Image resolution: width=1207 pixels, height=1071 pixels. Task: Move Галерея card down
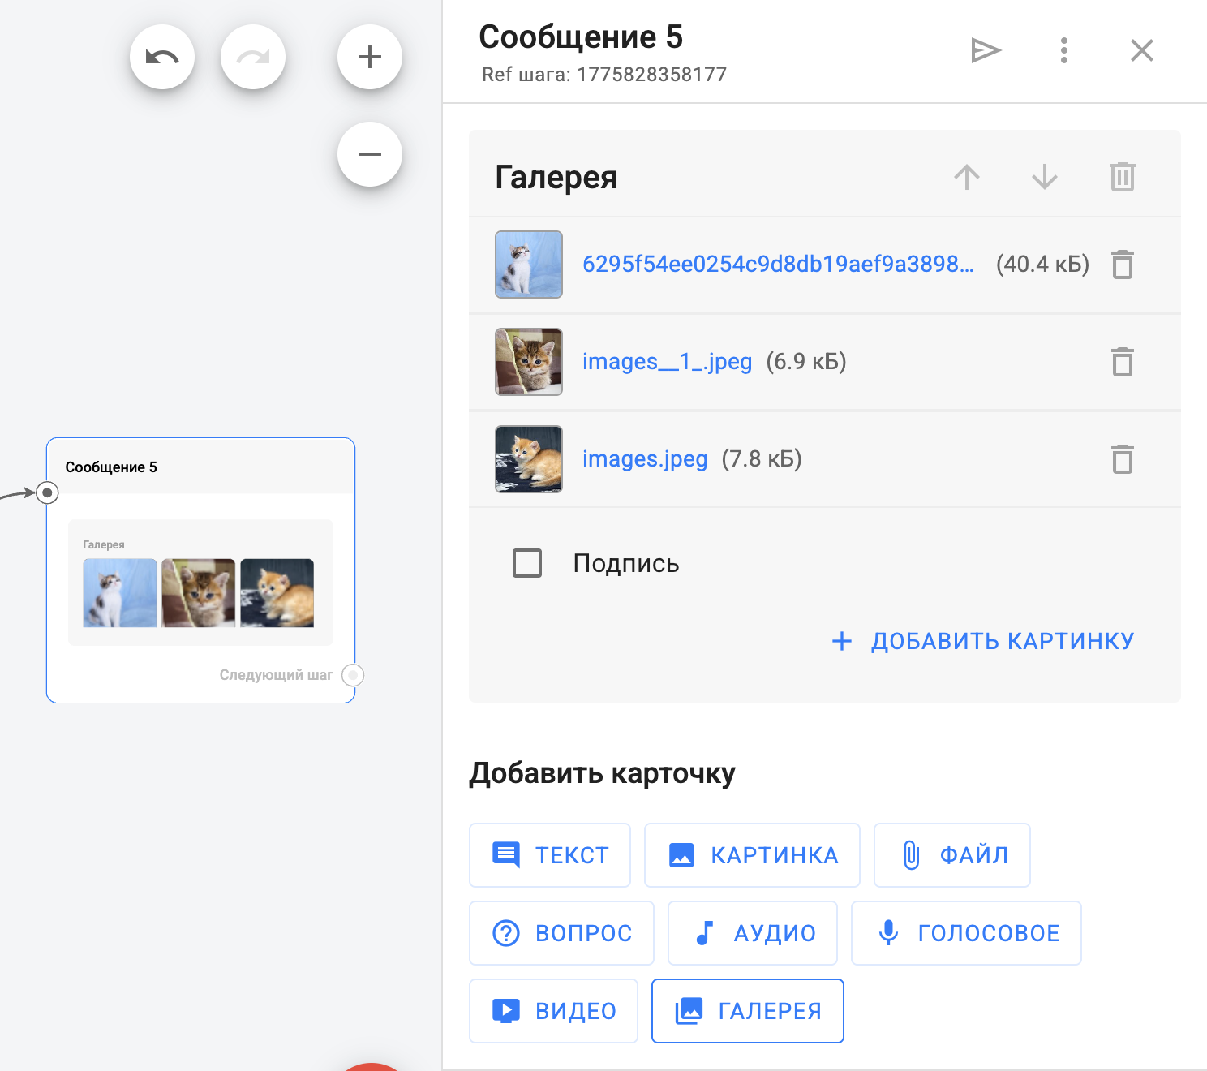1044,177
